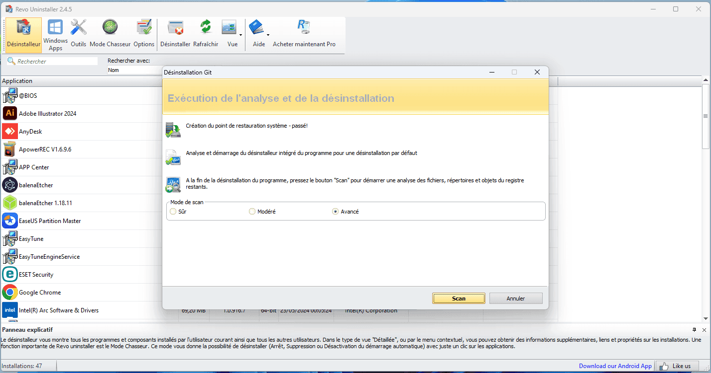Click the Like us button
Image resolution: width=711 pixels, height=373 pixels.
677,366
